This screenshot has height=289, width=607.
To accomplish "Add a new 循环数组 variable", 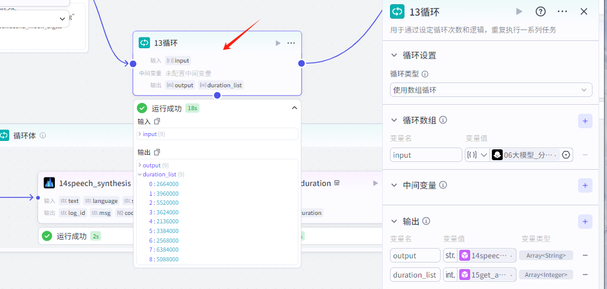I will (585, 121).
